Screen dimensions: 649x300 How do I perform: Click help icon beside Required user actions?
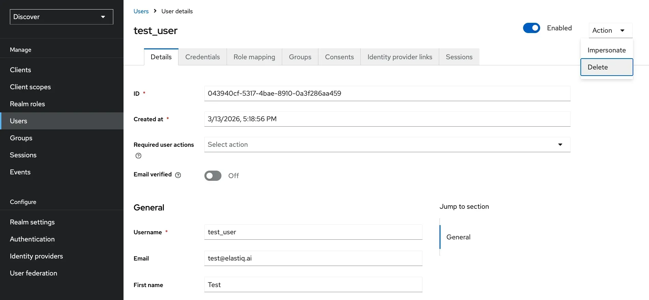138,156
